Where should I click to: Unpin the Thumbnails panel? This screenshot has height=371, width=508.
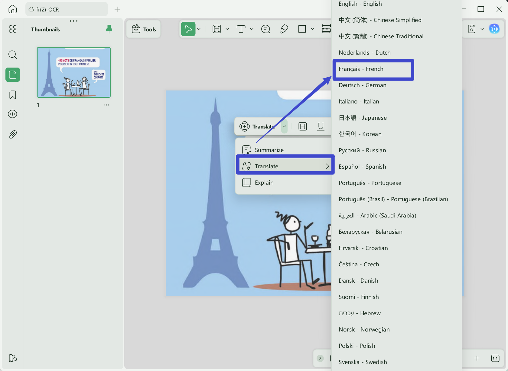pos(109,29)
